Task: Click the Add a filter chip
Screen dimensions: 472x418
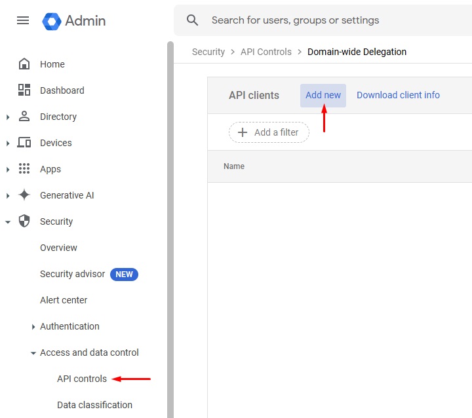Action: pos(269,132)
